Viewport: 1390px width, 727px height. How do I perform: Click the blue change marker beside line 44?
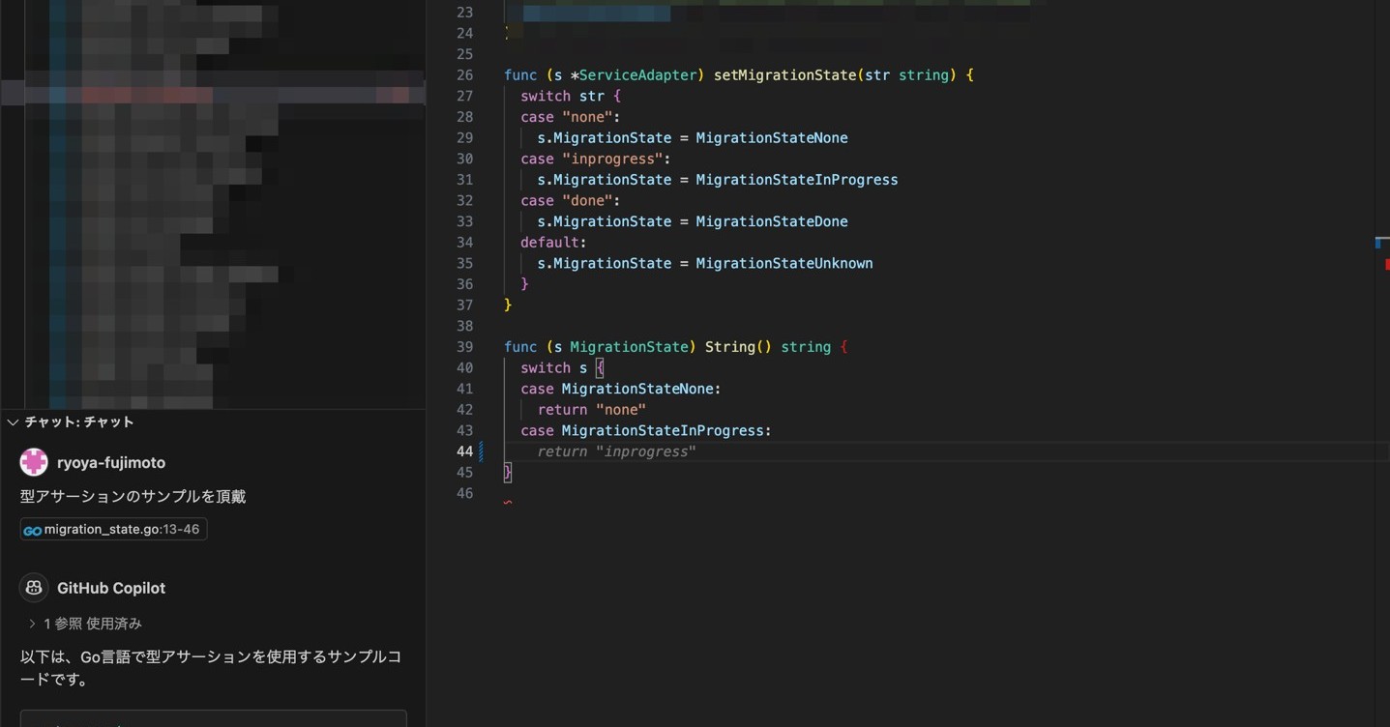[x=482, y=451]
